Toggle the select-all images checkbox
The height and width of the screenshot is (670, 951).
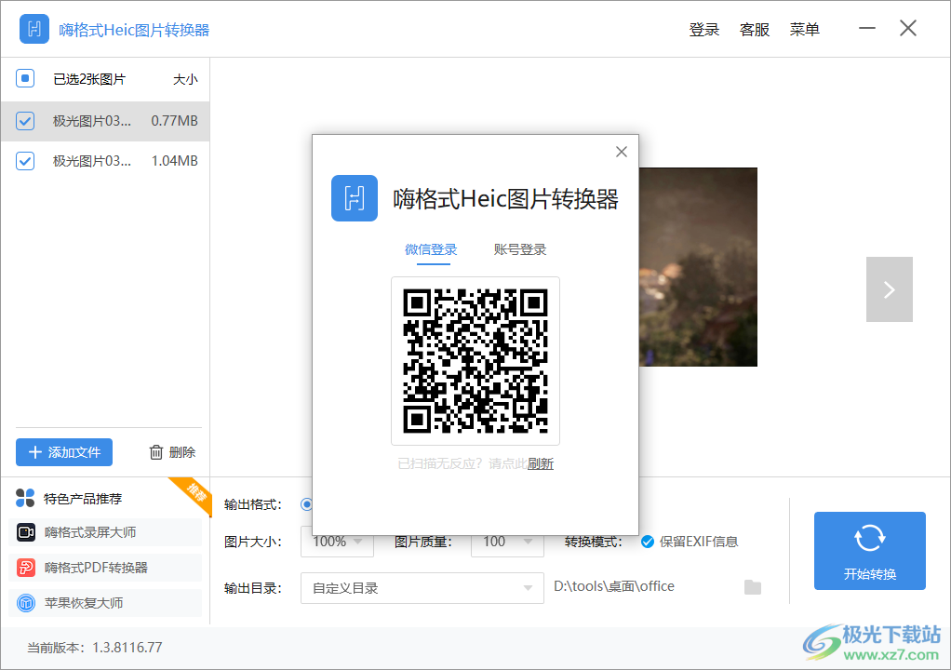click(x=24, y=78)
